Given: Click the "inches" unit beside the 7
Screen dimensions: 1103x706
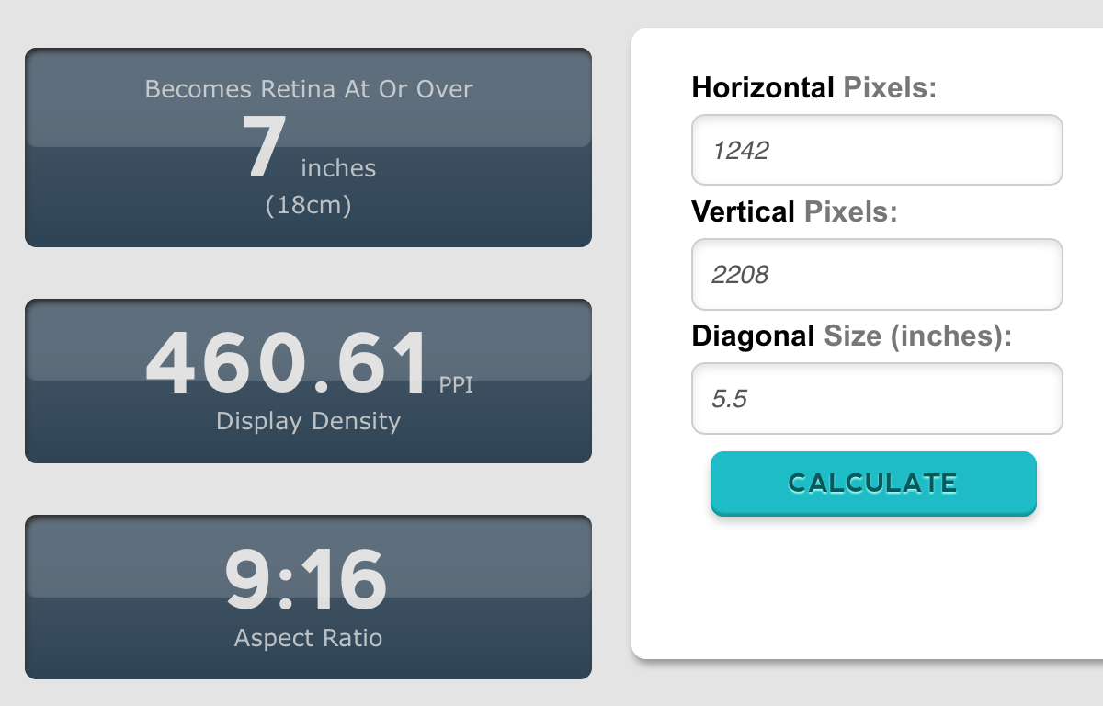Looking at the screenshot, I should pos(338,168).
